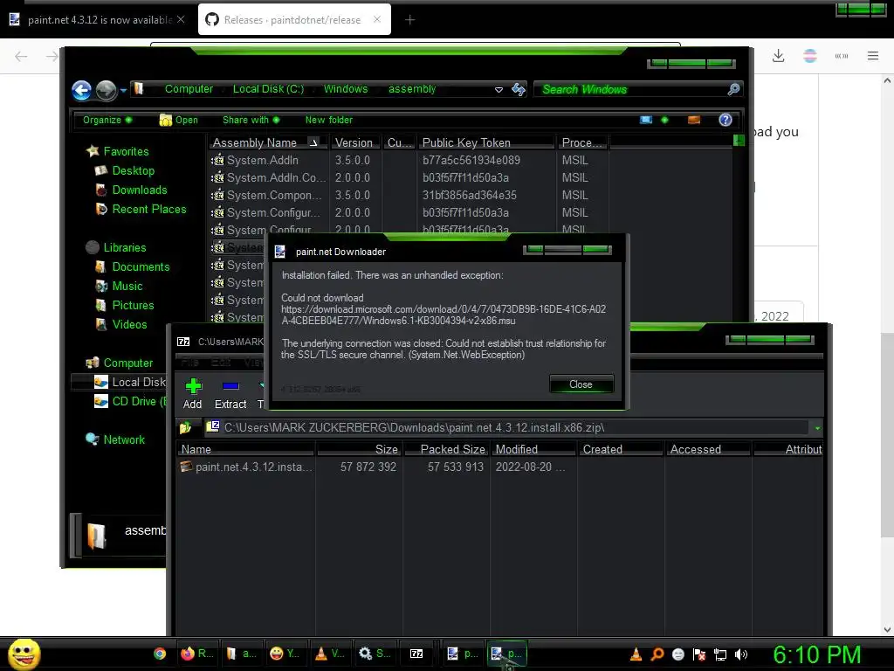This screenshot has width=894, height=671.
Task: Sort 7-Zip list by Modified column
Action: [x=533, y=450]
